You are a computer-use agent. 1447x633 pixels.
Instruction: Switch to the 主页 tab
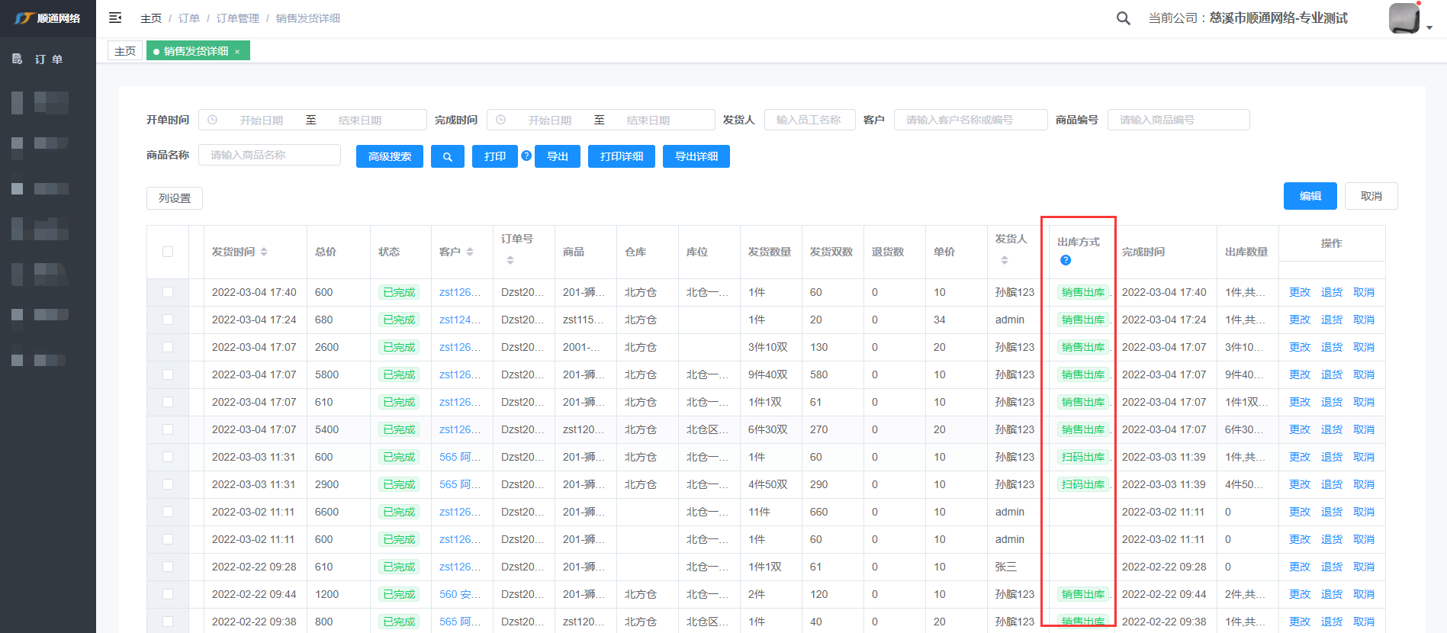[x=125, y=51]
